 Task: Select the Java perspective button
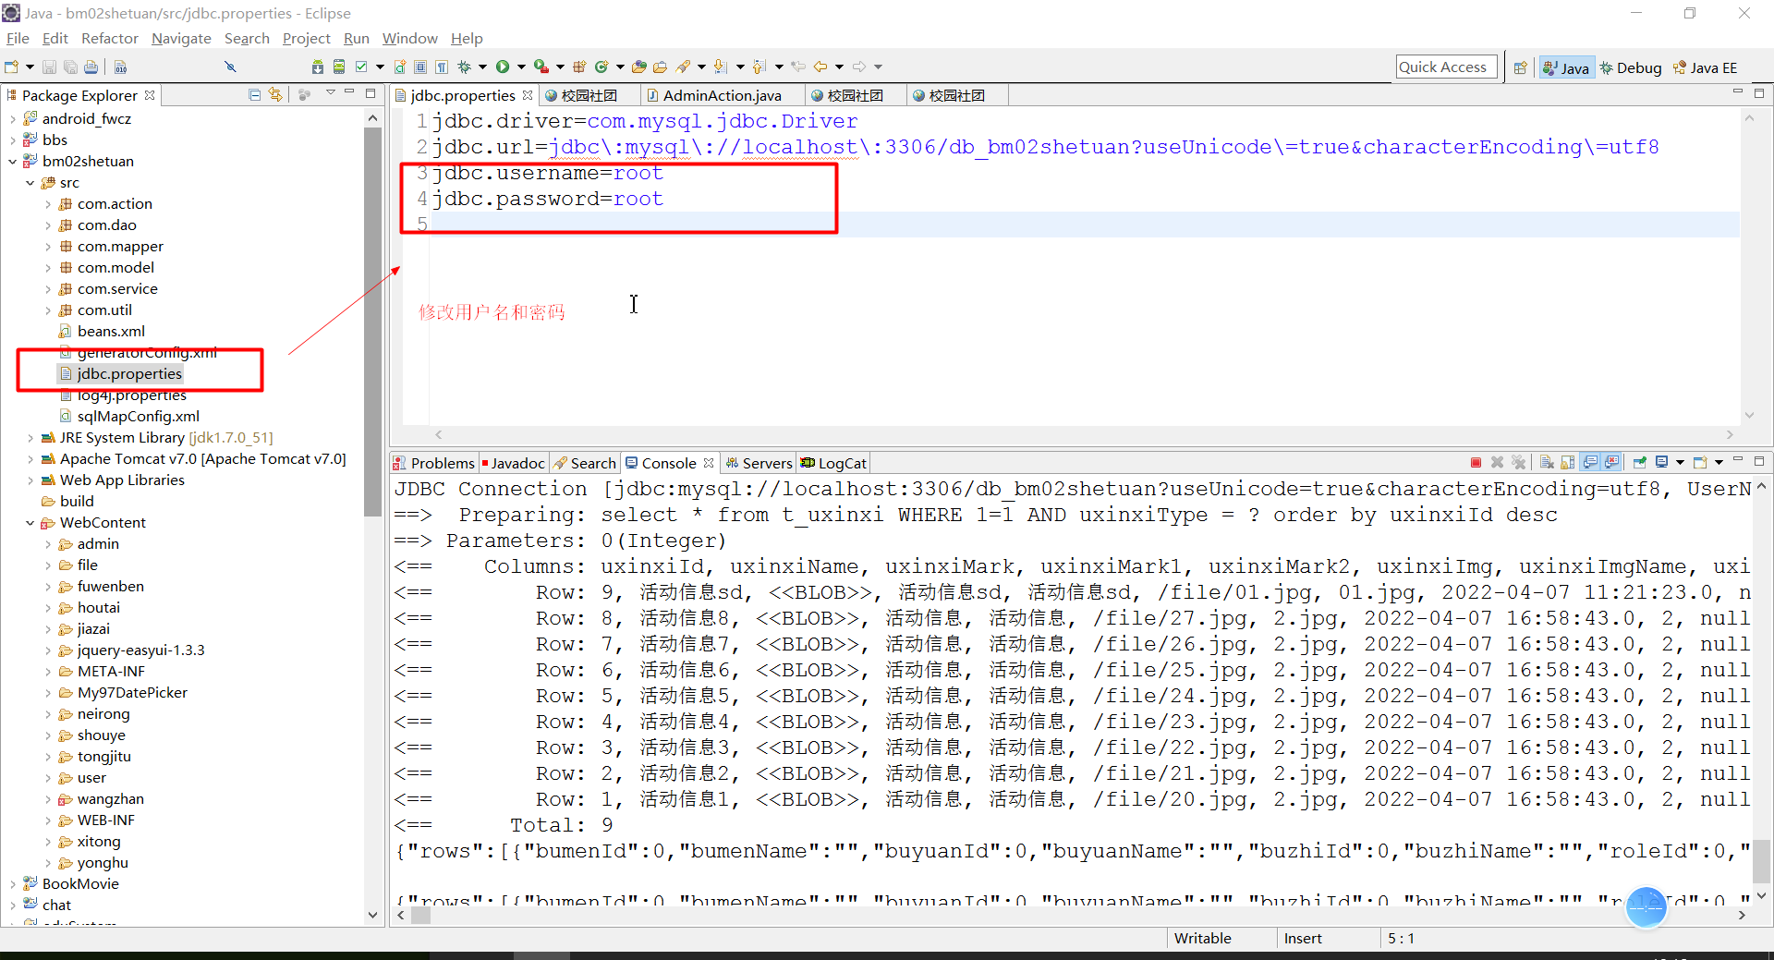1566,67
